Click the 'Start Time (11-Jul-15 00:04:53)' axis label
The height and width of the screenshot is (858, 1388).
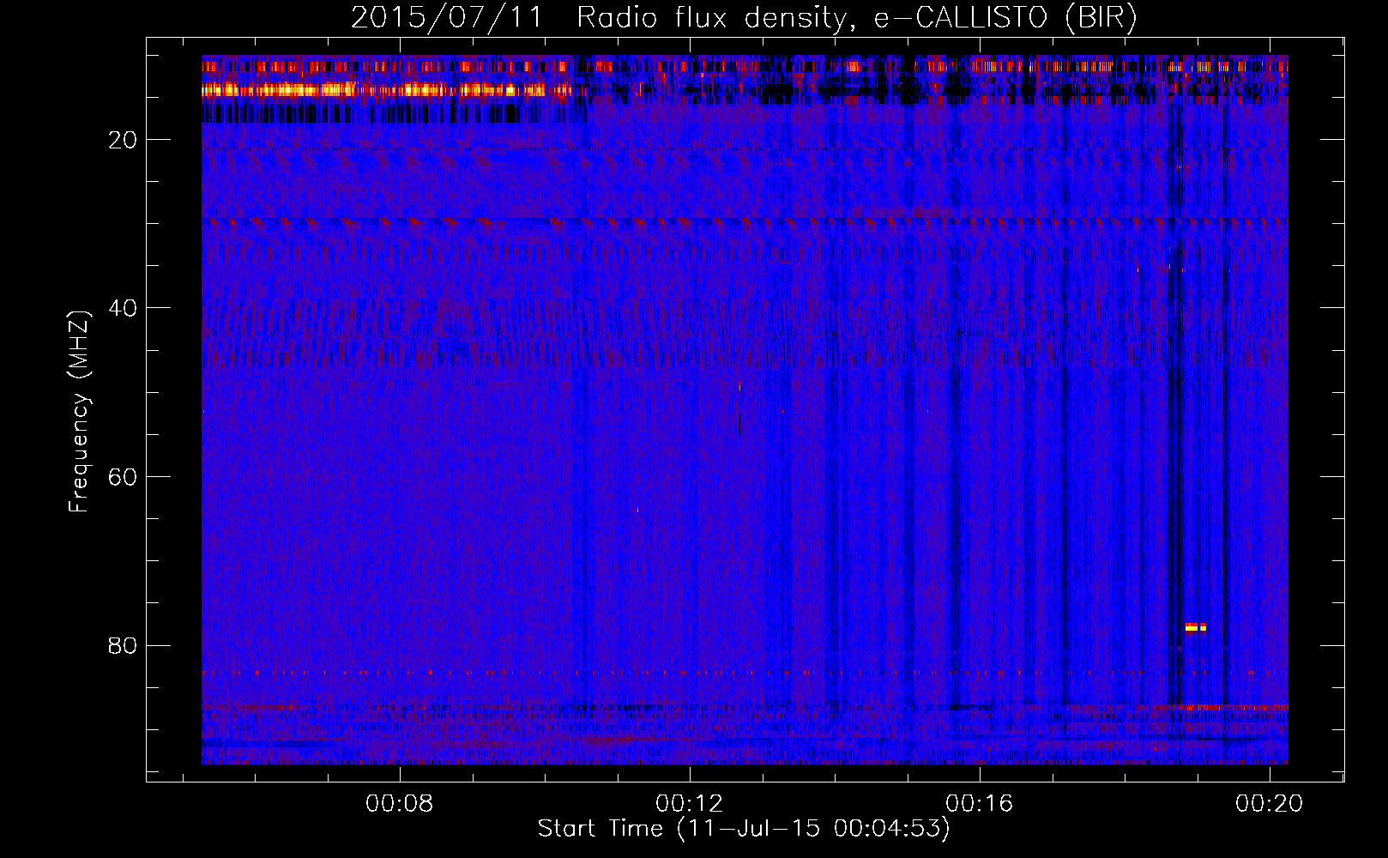coord(744,829)
